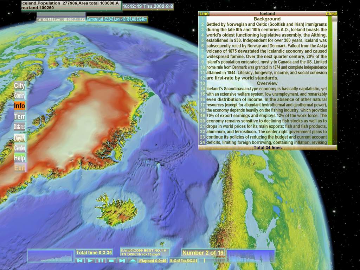Screen dimensions: 360x270
Task: Skip to the next track
Action: coord(122,261)
